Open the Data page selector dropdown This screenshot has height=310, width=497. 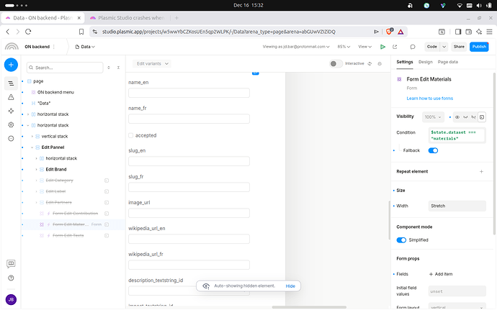85,47
